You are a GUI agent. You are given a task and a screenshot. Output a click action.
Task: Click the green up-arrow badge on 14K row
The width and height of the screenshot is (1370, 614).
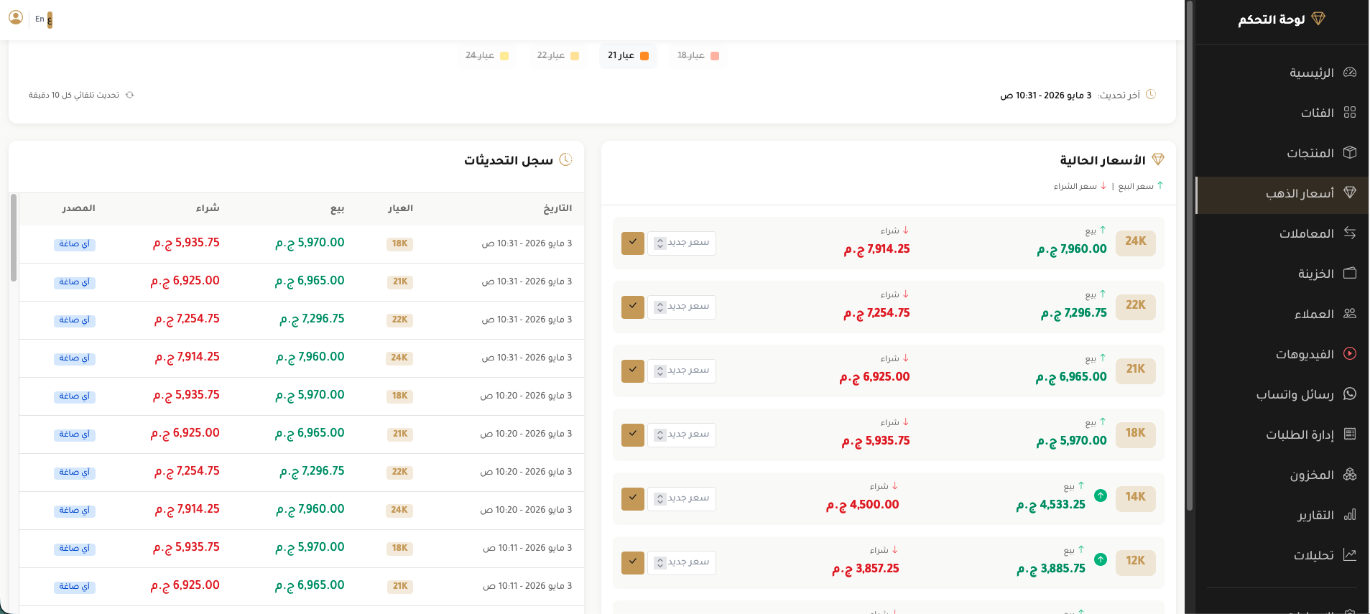pos(1101,496)
